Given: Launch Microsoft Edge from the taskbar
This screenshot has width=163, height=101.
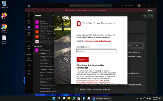Looking at the screenshot, I should click(74, 98).
